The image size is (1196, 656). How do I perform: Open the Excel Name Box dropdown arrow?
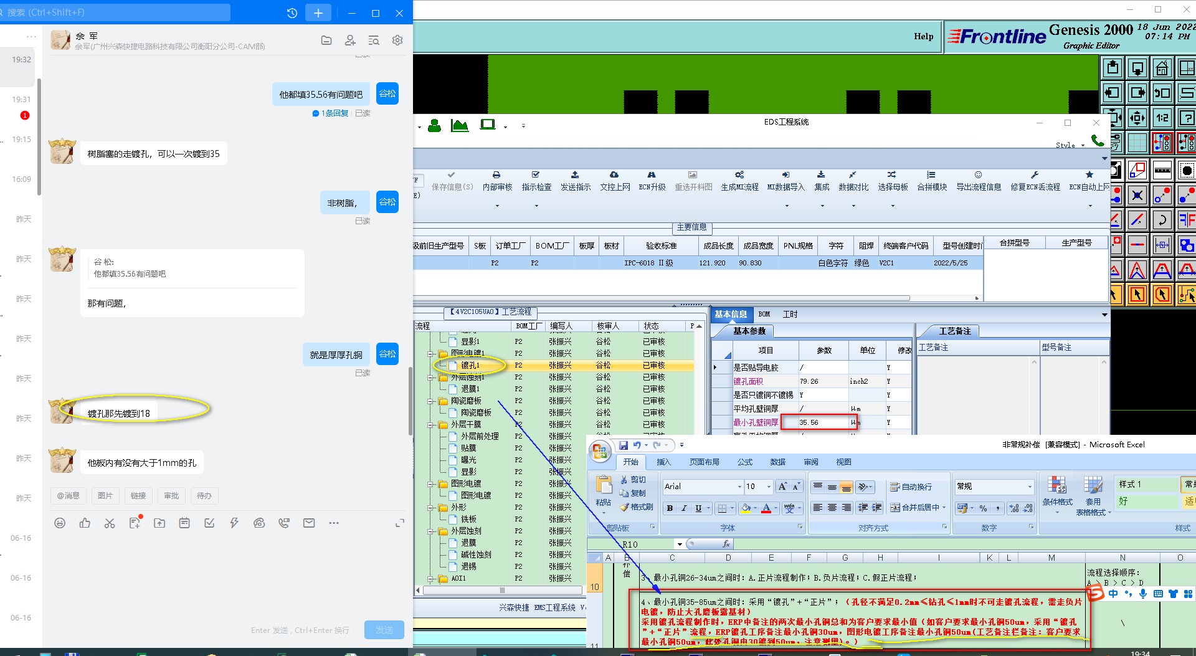[680, 544]
